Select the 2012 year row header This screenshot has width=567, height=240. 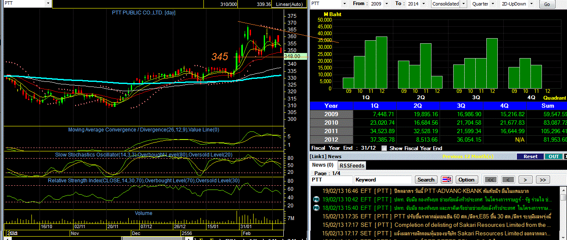point(331,140)
